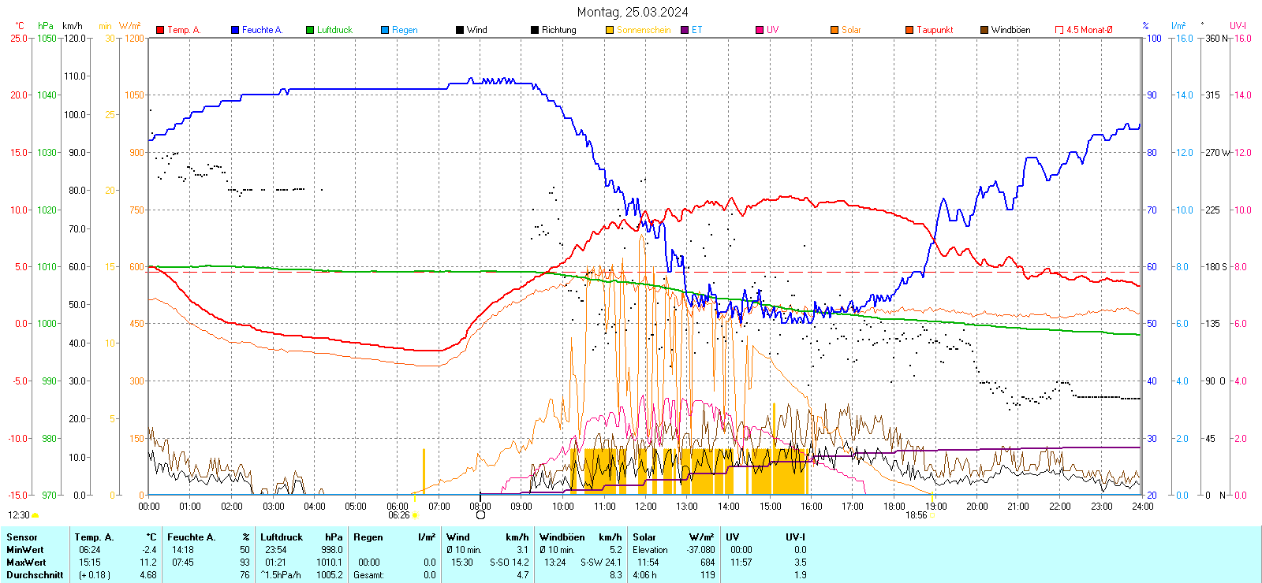Select the Luftdruck column header in table

[x=282, y=537]
